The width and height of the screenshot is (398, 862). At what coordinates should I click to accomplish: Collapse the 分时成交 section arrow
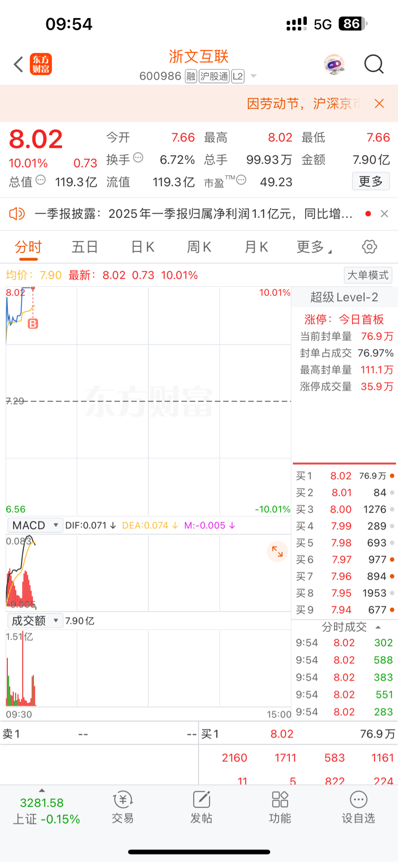(378, 627)
